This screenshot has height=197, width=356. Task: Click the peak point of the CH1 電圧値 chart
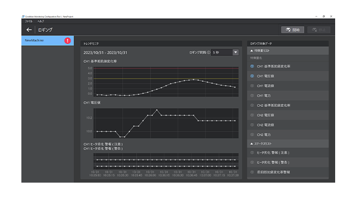pyautogui.click(x=157, y=110)
